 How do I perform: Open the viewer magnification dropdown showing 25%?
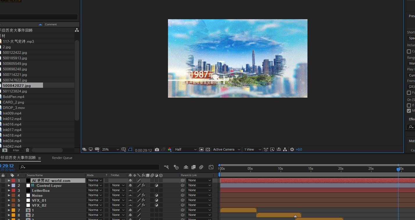(x=110, y=149)
